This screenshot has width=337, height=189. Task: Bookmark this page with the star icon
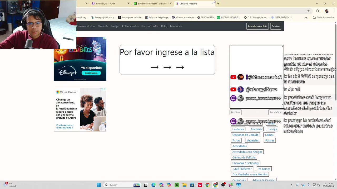(309, 11)
